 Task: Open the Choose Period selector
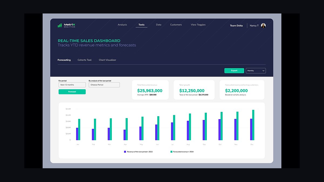104,85
